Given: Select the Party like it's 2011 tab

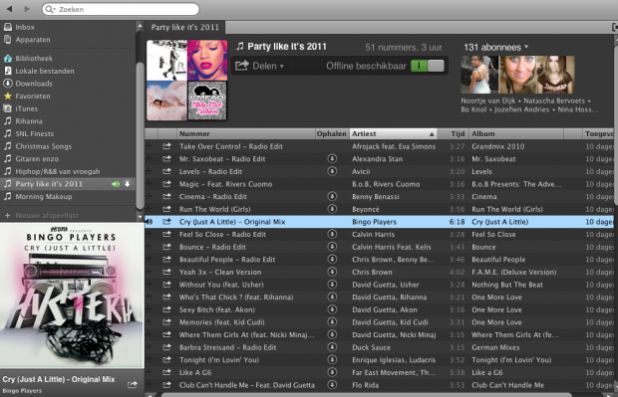Looking at the screenshot, I should click(184, 27).
